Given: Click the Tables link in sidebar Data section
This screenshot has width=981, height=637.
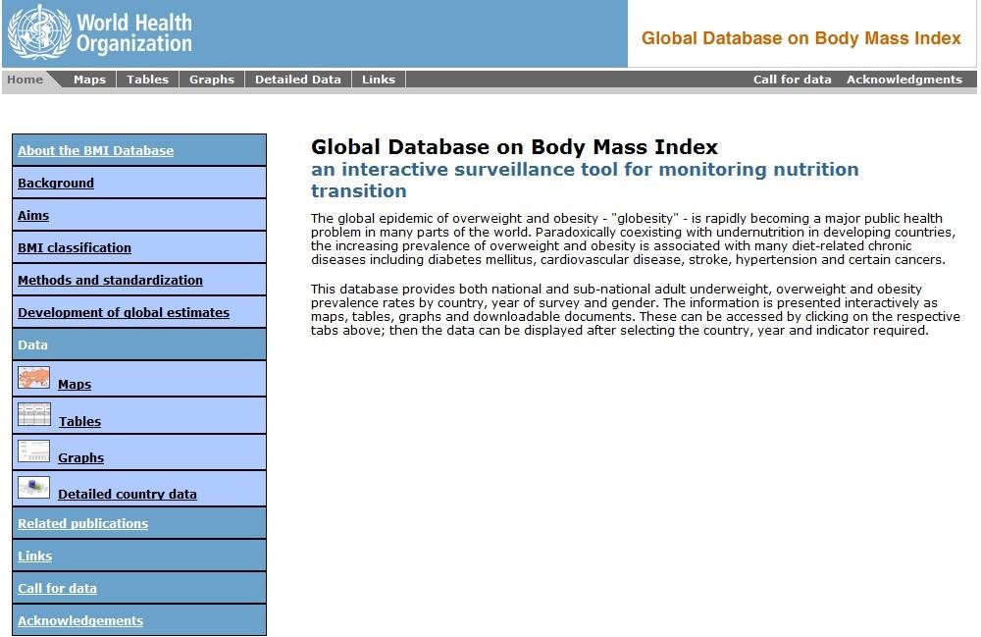Looking at the screenshot, I should tap(79, 422).
